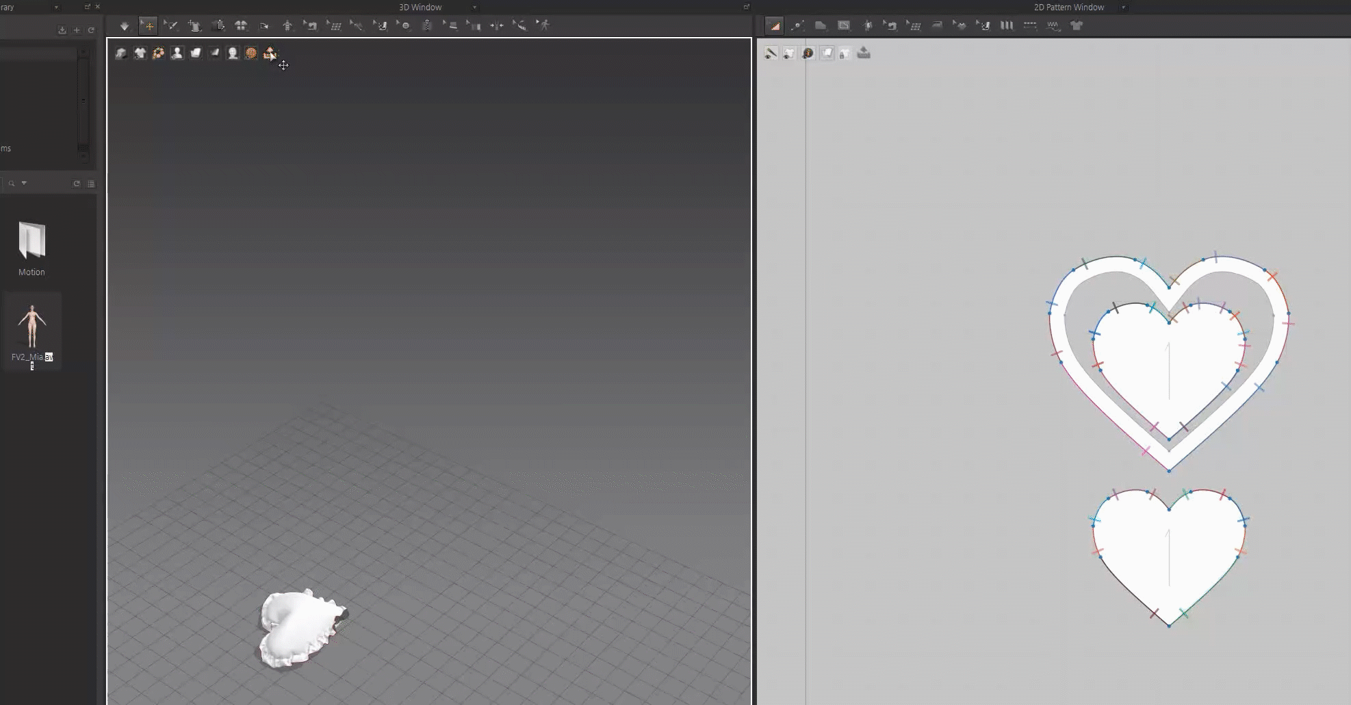
Task: Switch library items to list view
Action: coord(91,183)
